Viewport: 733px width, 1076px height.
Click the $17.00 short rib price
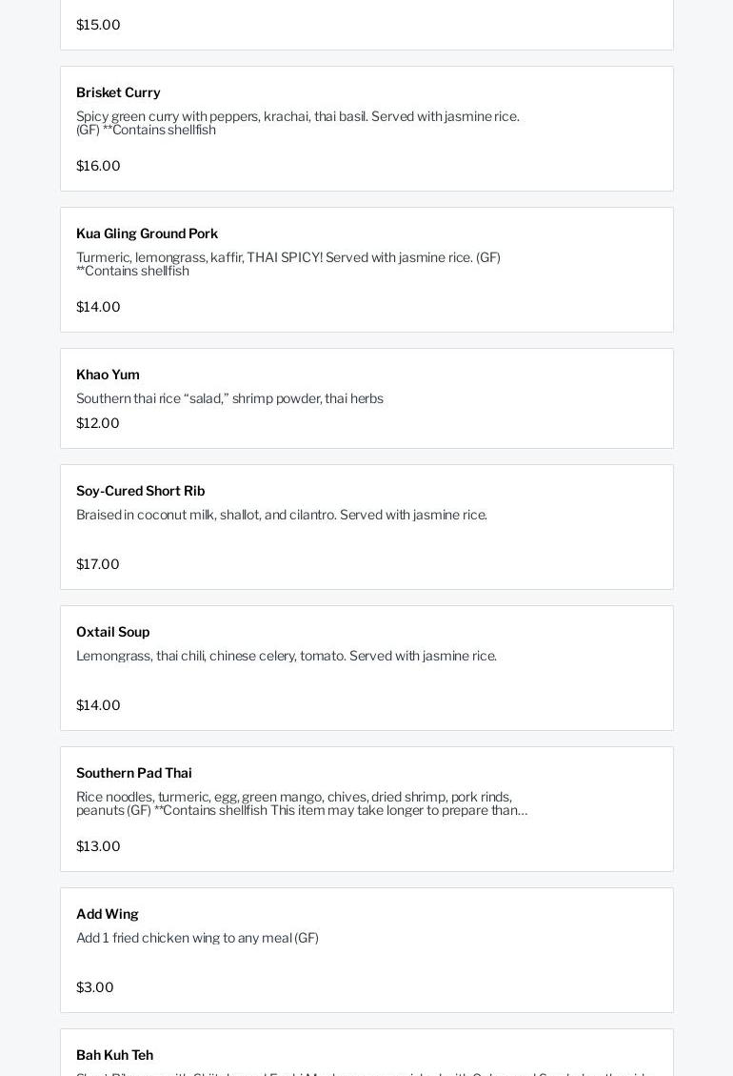pos(98,564)
